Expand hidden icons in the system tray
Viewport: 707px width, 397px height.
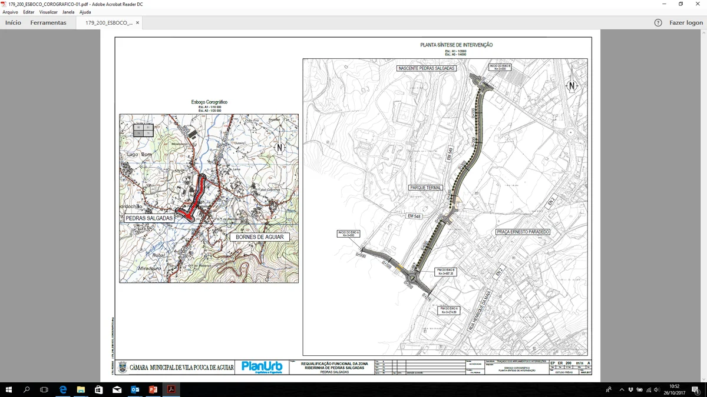[621, 389]
